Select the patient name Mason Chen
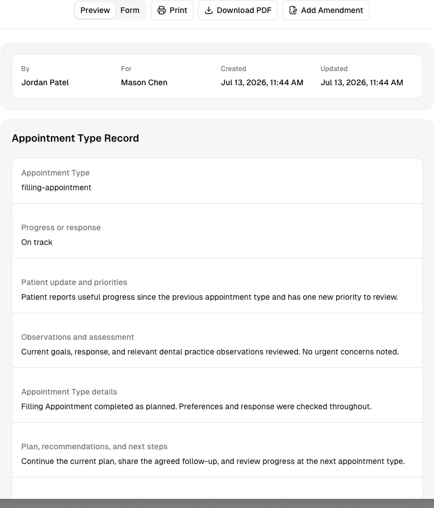 tap(144, 82)
